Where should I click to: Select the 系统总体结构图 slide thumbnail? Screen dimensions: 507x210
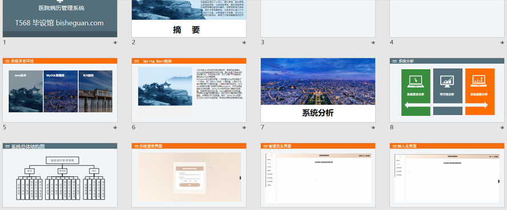tap(60, 175)
